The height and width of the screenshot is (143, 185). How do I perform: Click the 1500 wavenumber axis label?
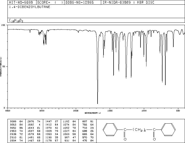click(110, 111)
